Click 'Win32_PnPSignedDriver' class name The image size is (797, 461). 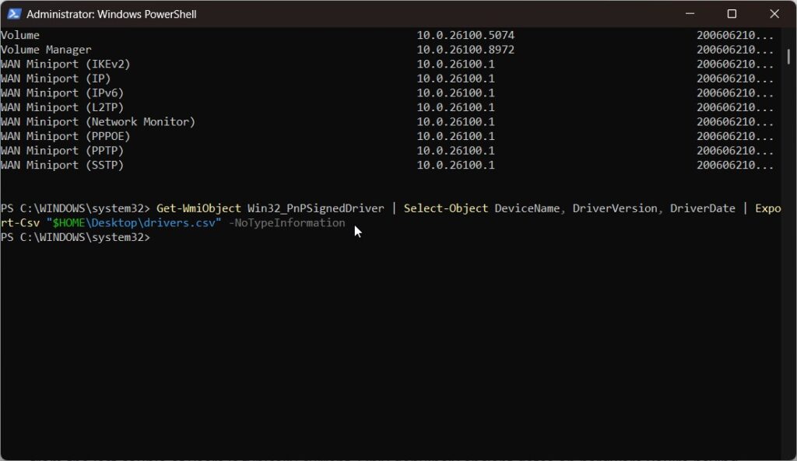pyautogui.click(x=316, y=208)
